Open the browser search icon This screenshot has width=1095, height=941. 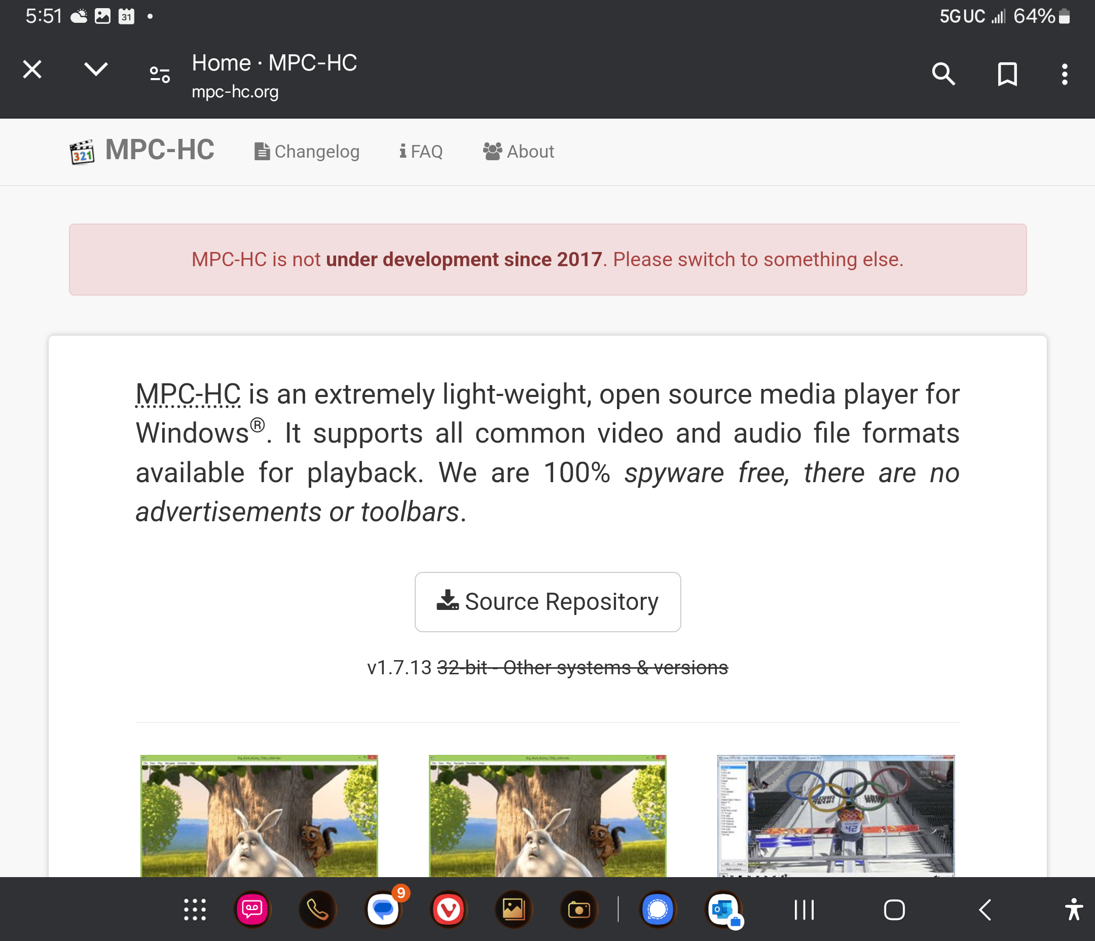click(943, 74)
